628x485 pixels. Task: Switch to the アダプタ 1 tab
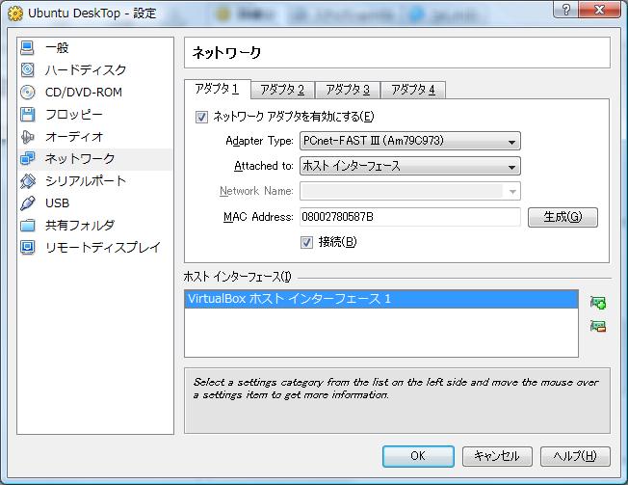click(x=218, y=89)
